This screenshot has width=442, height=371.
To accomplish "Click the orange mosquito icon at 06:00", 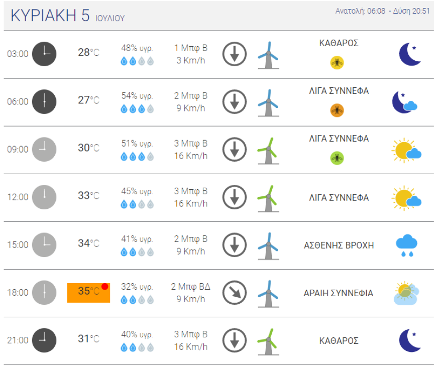I will [337, 110].
